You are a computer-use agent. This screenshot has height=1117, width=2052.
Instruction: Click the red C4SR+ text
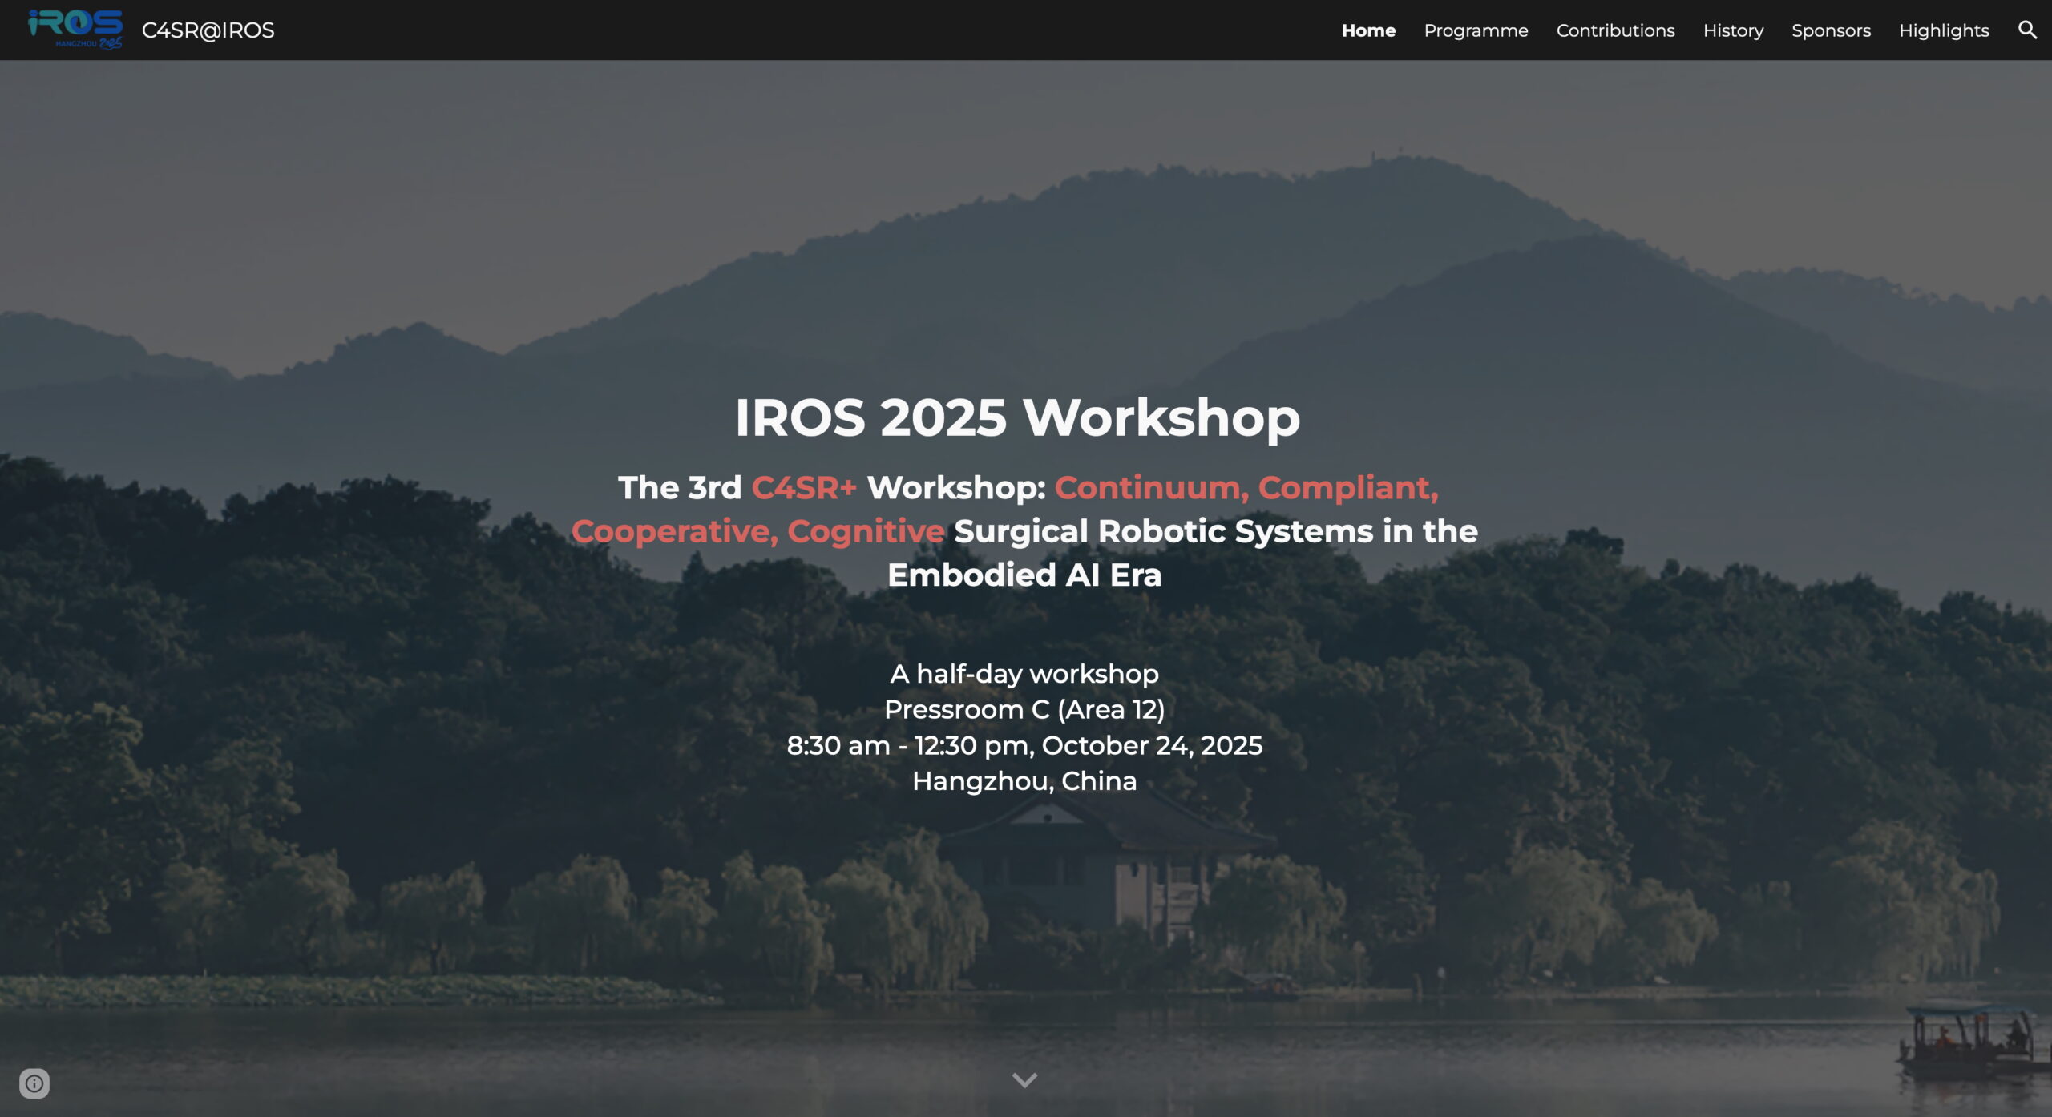tap(804, 487)
